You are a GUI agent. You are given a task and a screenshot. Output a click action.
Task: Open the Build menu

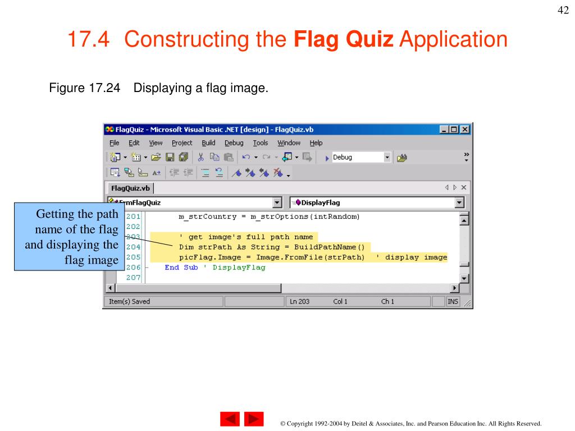pos(208,143)
